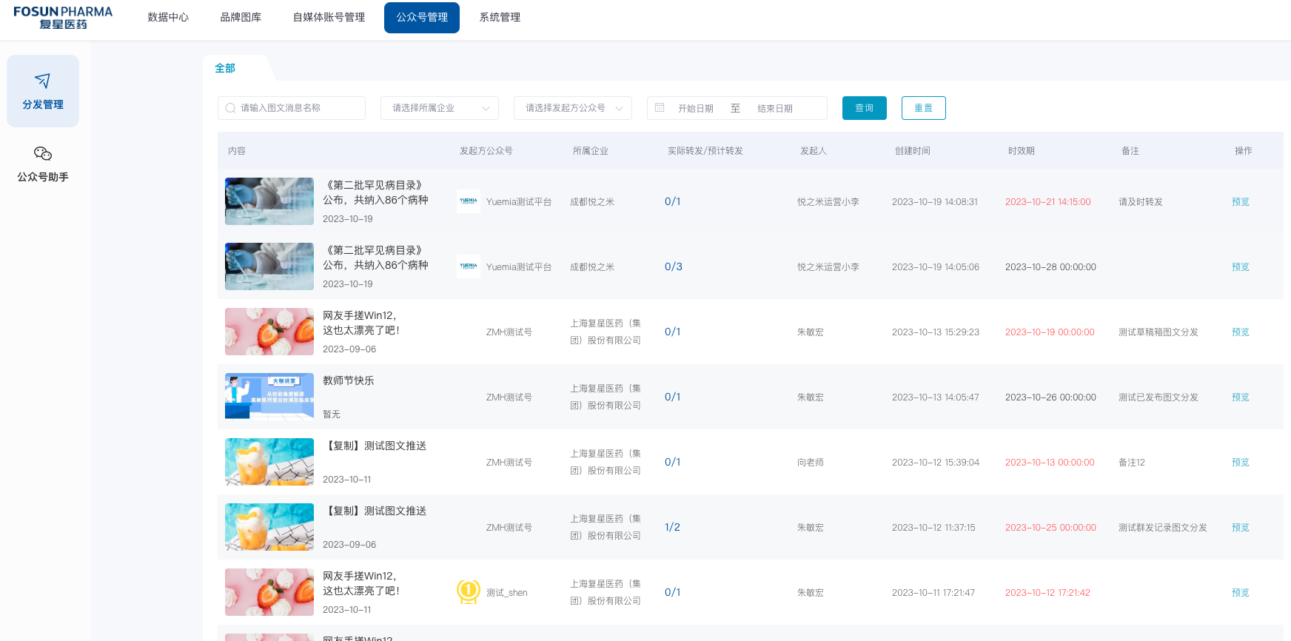Viewport: 1291px width, 641px height.
Task: Click 查询 search button
Action: pos(865,108)
